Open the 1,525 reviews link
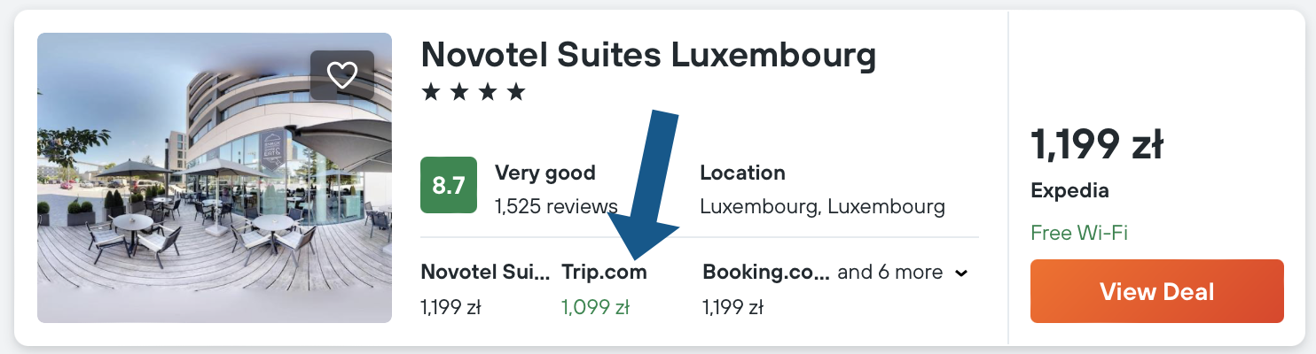1316x354 pixels. (x=556, y=207)
